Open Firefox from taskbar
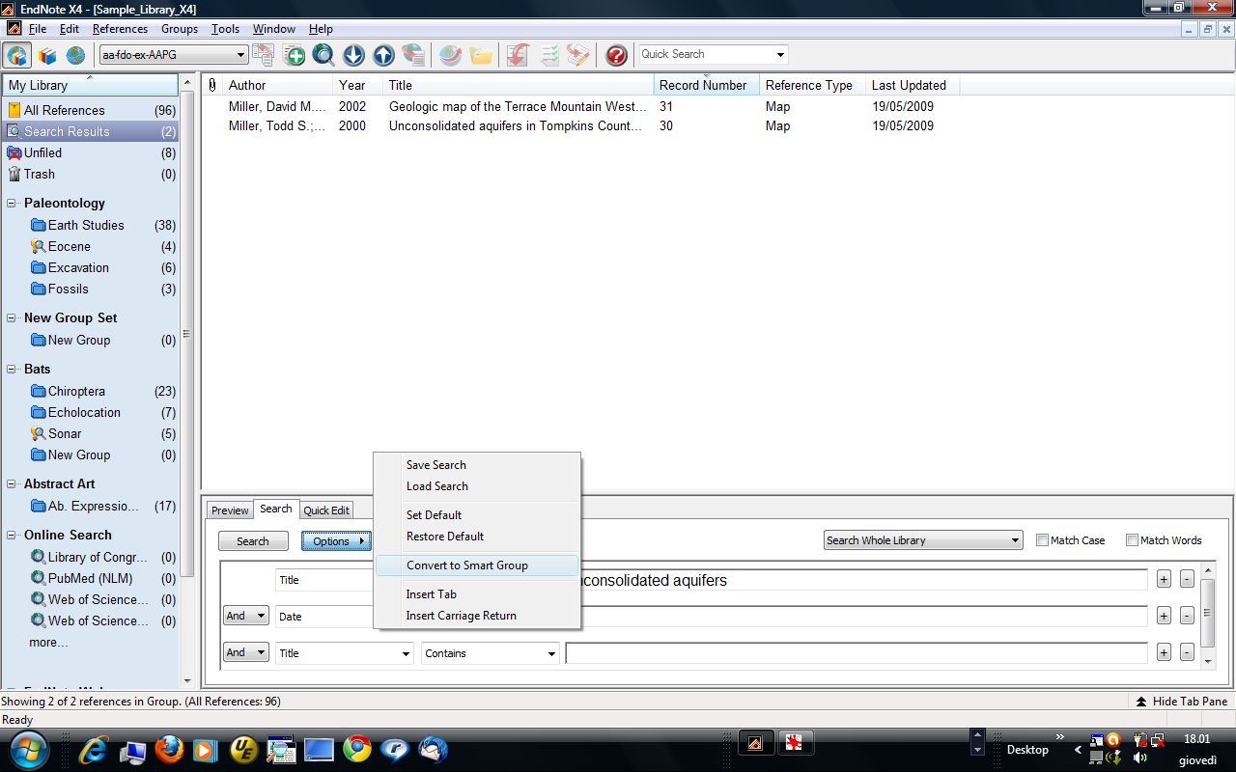The width and height of the screenshot is (1236, 772). tap(169, 749)
